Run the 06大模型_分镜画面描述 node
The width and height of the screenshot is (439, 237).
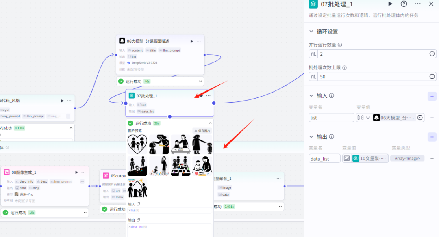[x=191, y=41]
